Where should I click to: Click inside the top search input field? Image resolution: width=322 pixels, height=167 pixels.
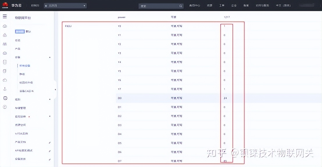[x=157, y=6]
